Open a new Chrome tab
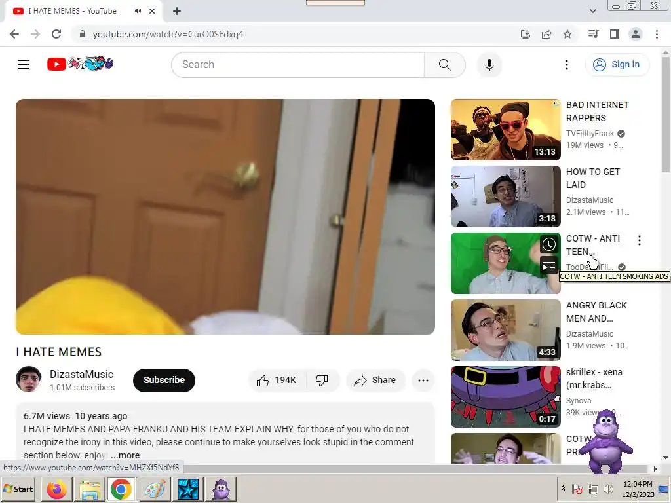 pos(177,11)
